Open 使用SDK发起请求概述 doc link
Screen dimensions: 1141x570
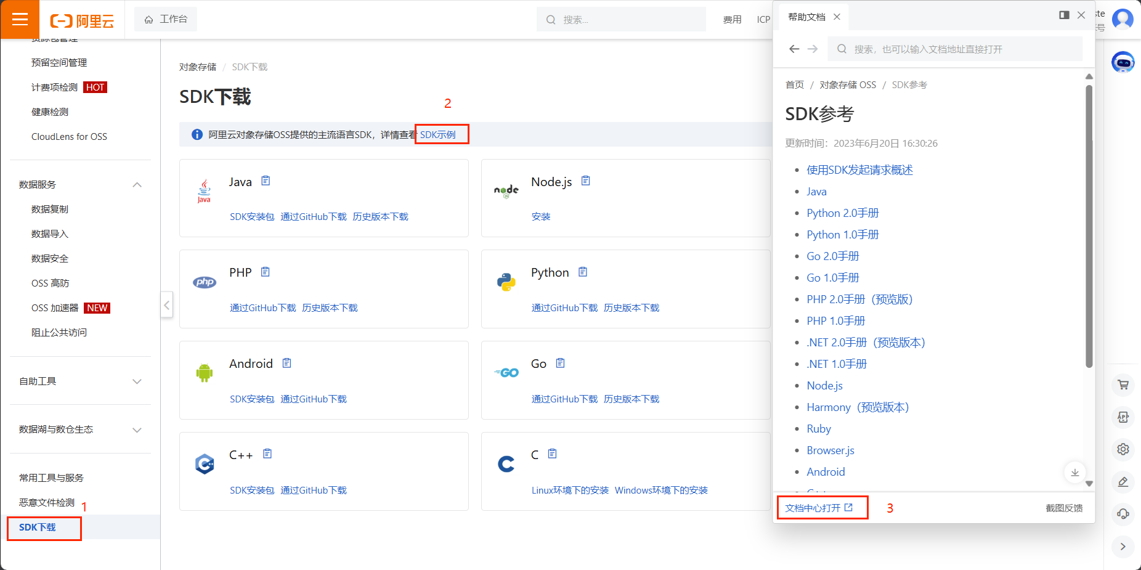click(860, 170)
